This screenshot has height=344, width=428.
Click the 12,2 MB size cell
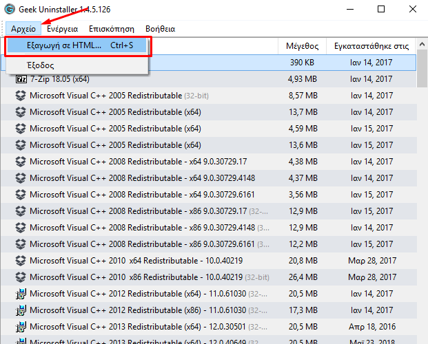click(x=303, y=244)
